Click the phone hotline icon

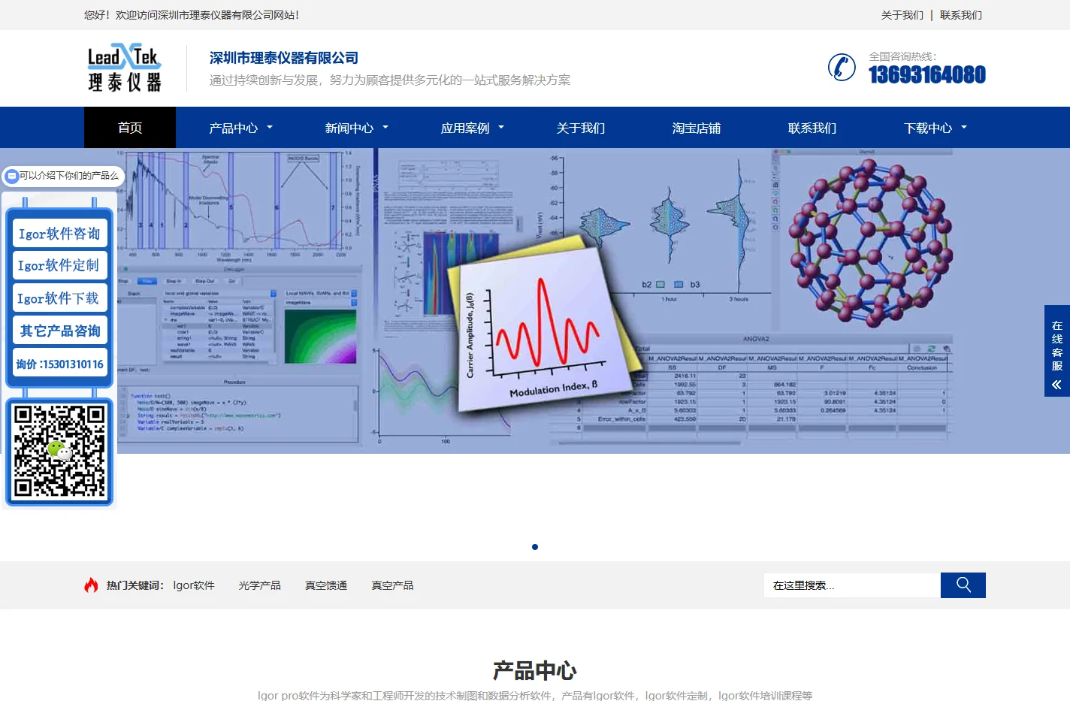842,68
